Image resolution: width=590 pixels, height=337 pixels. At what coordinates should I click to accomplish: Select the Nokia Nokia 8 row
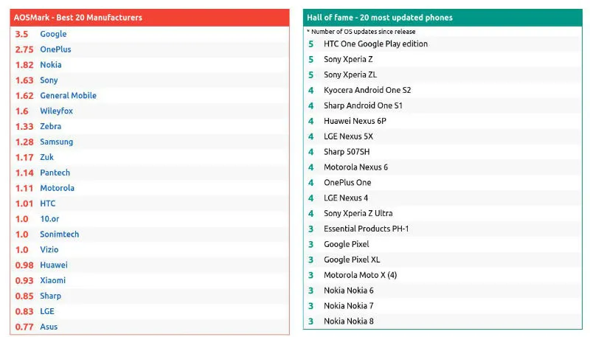(x=348, y=322)
